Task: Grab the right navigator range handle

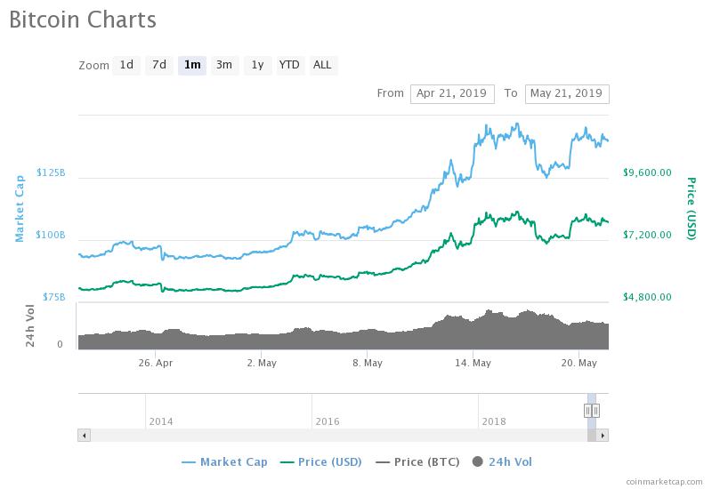Action: (596, 410)
